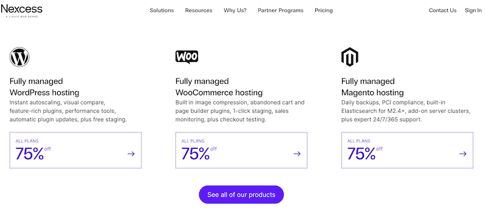Click the Fully managed WordPress hosting heading
This screenshot has height=224, width=486.
tap(44, 87)
